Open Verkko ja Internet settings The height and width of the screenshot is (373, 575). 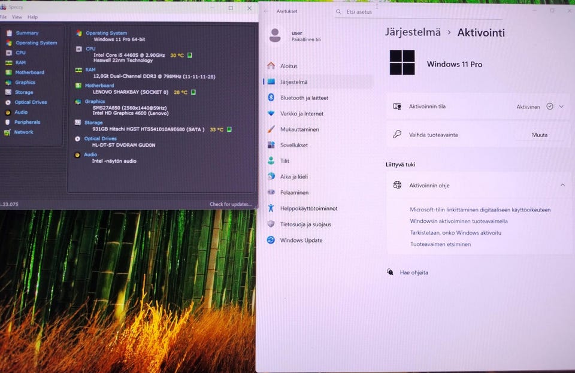tap(301, 114)
